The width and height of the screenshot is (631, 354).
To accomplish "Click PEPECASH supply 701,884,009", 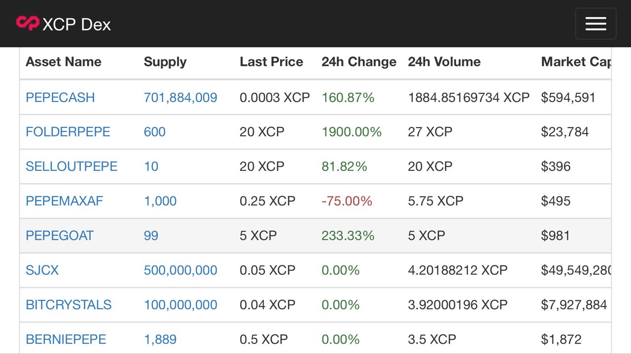I will click(x=180, y=97).
